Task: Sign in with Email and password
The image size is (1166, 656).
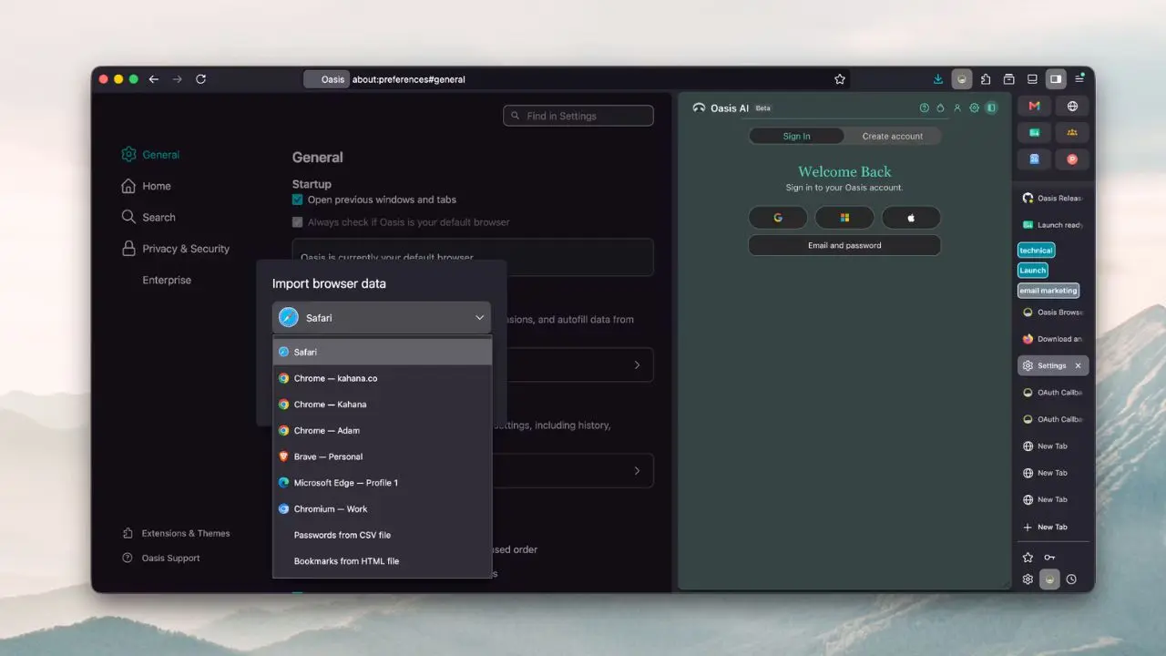Action: 844,245
